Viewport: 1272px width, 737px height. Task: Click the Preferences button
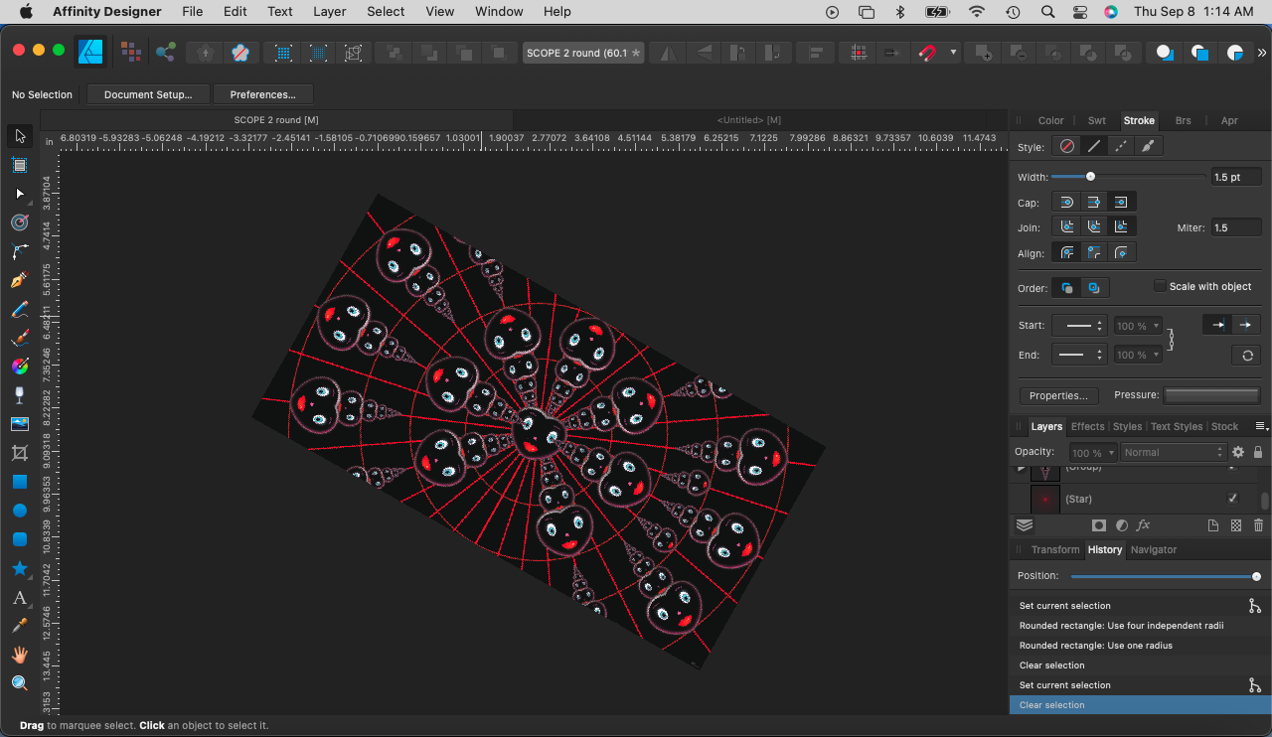tap(263, 94)
